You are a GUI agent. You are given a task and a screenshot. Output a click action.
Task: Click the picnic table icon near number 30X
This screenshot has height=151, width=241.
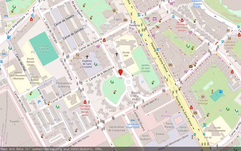pos(154,19)
